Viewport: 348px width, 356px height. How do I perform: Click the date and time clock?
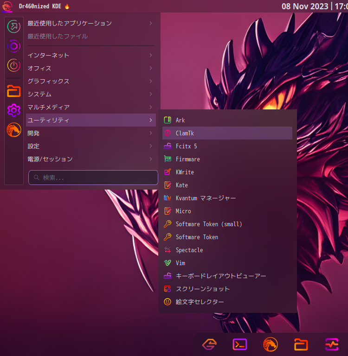315,6
